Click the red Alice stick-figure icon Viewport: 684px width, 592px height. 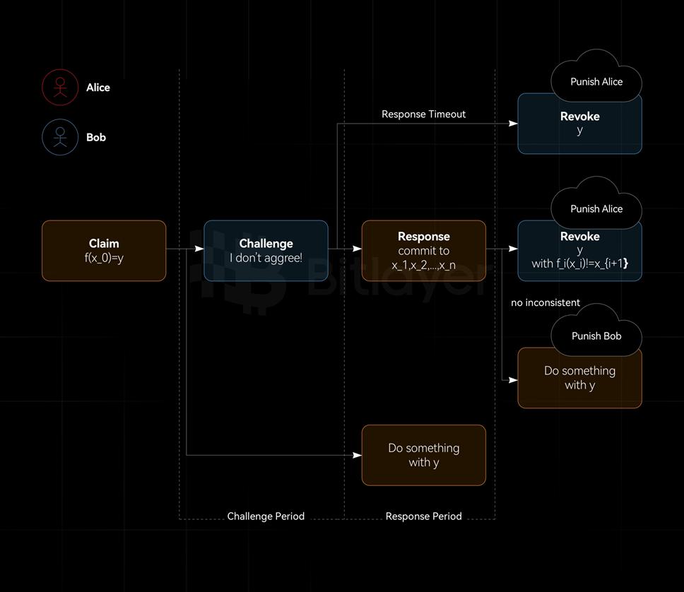click(x=60, y=88)
